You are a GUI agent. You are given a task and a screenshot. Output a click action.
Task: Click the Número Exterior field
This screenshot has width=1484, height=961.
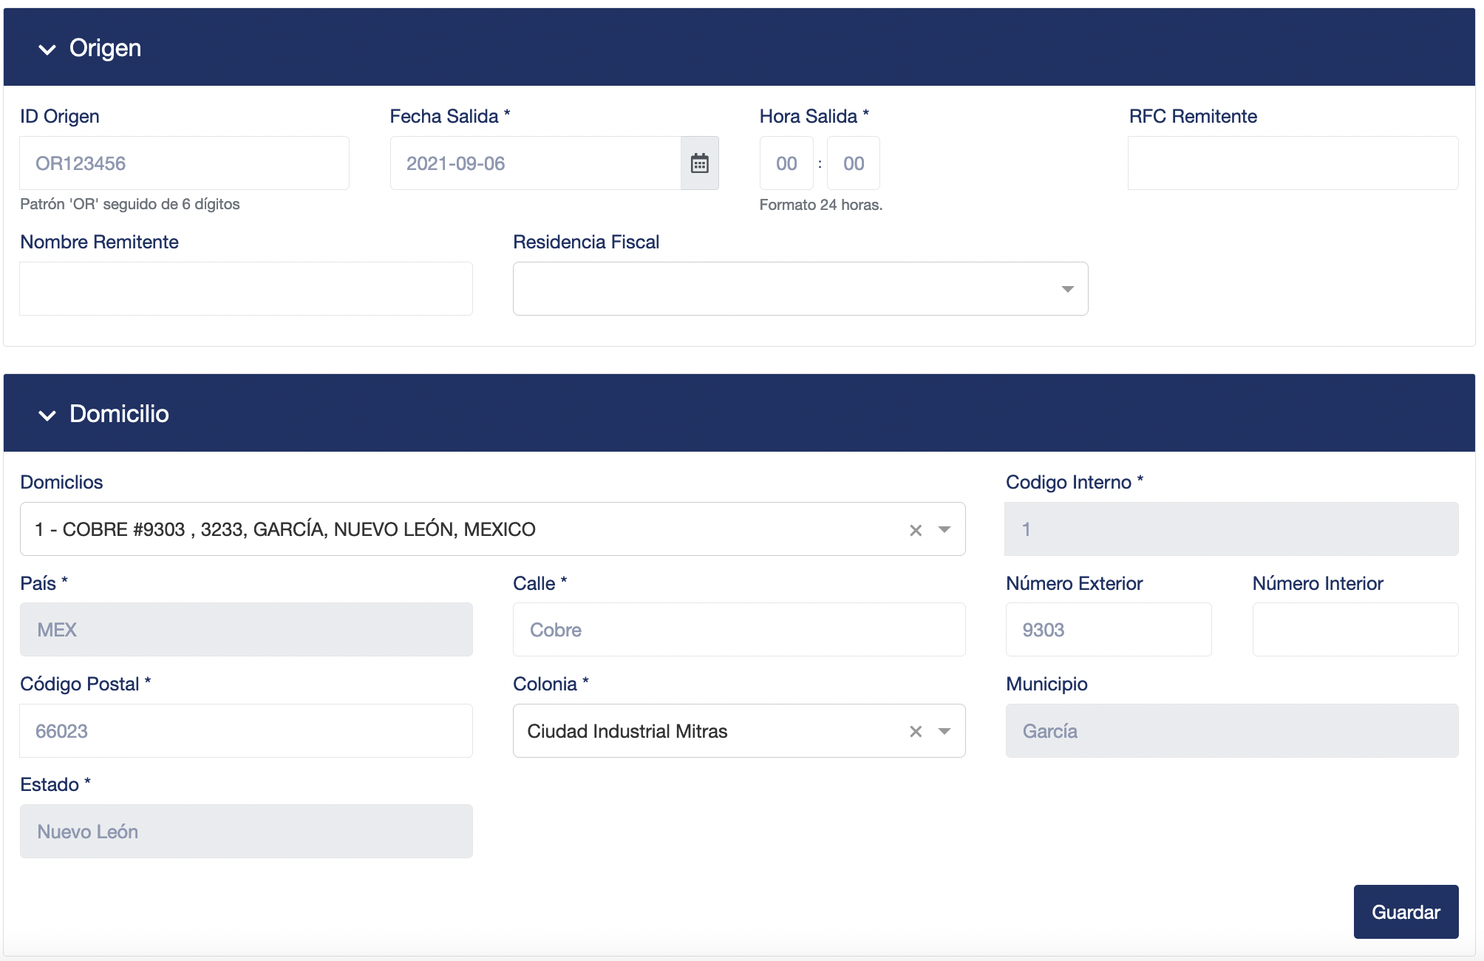(1109, 630)
